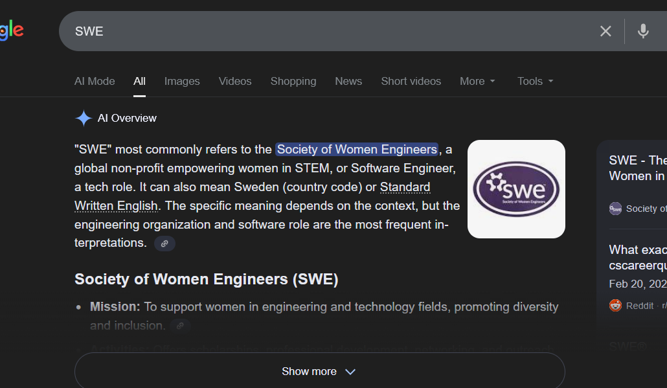Clear the search box with the X icon
Image resolution: width=667 pixels, height=388 pixels.
click(605, 31)
